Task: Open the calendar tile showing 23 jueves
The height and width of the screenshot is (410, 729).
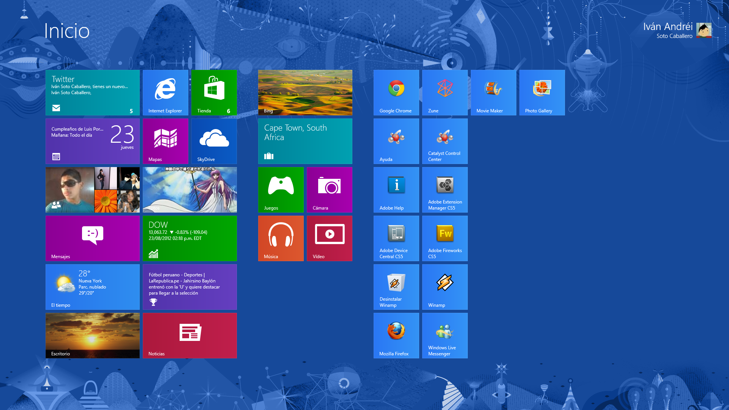Action: click(x=93, y=141)
